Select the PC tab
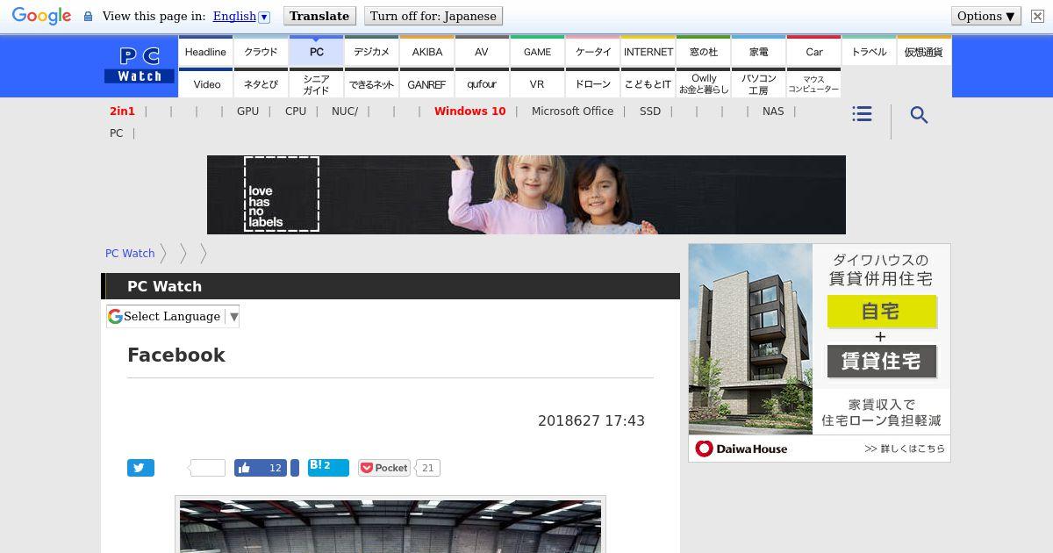This screenshot has width=1053, height=553. pyautogui.click(x=316, y=51)
